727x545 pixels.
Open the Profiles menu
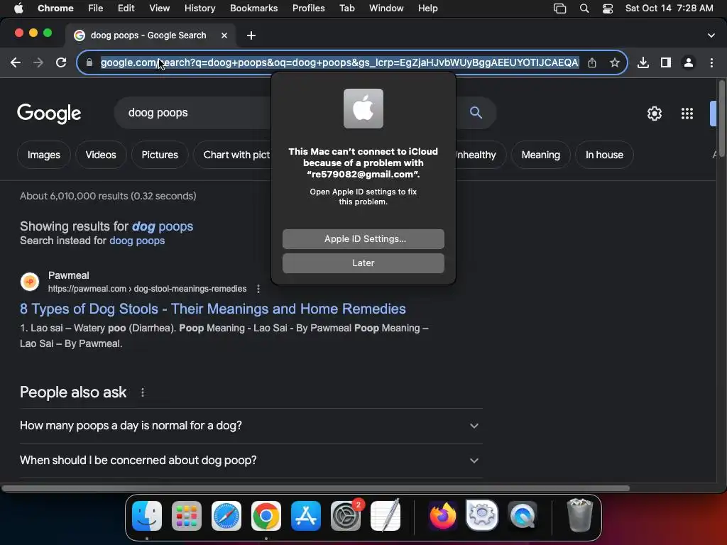coord(308,9)
